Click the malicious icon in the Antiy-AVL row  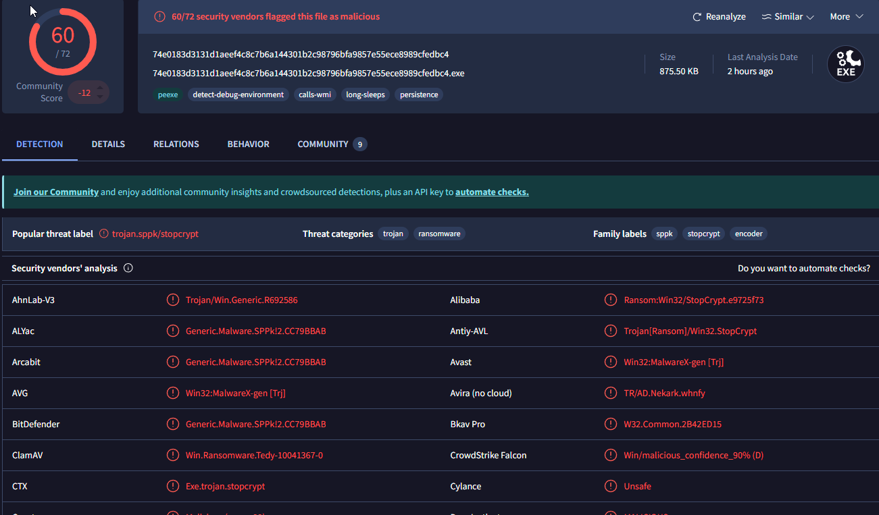click(611, 331)
